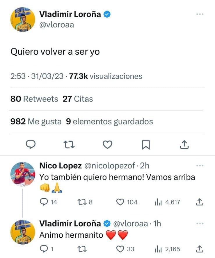The height and width of the screenshot is (258, 215).
Task: Open the 27 Citas list
Action: (x=78, y=99)
